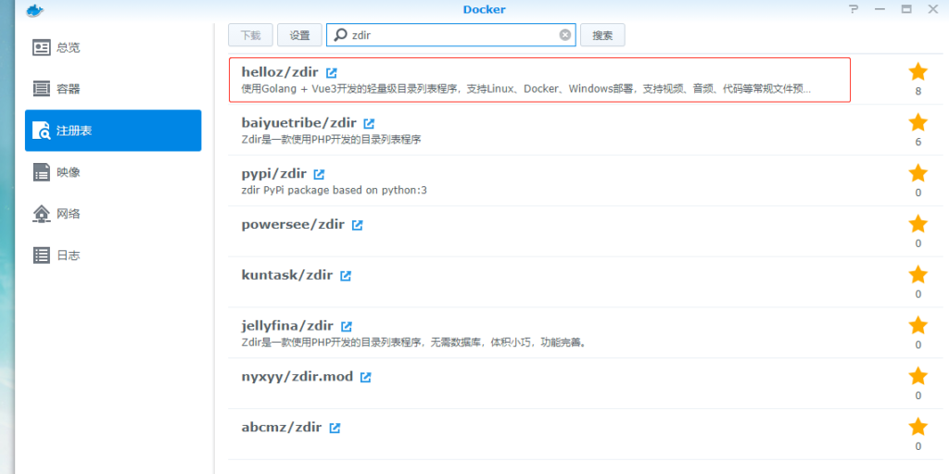Open external link for nyxyy/zdir.mod
This screenshot has width=949, height=474.
[365, 378]
